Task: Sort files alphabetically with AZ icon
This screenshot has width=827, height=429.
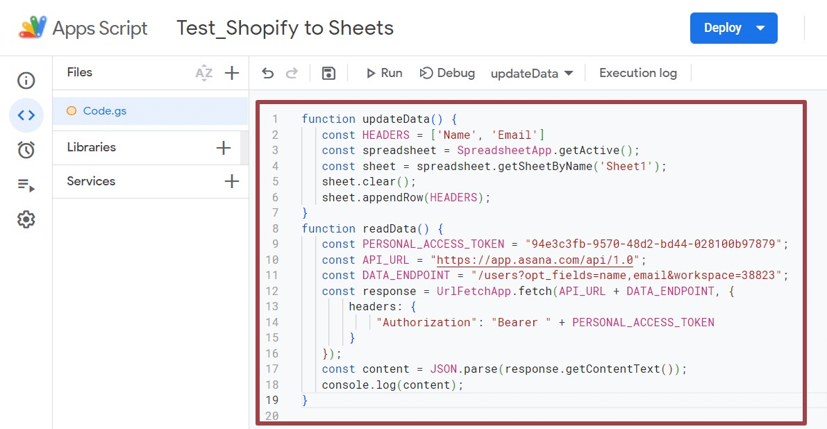Action: 204,73
